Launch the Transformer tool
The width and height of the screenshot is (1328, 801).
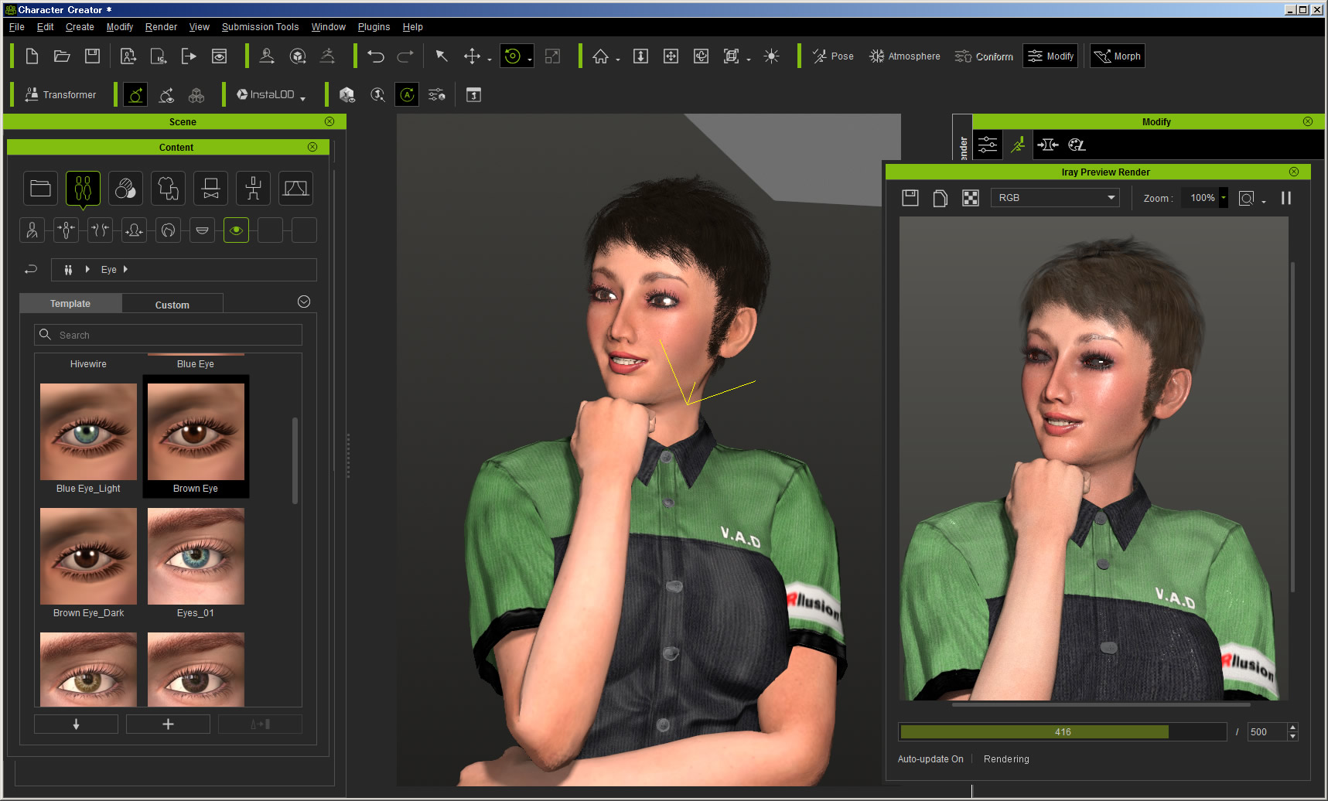coord(60,95)
